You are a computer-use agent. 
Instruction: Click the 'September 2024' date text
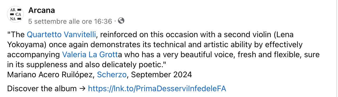[x=161, y=75]
